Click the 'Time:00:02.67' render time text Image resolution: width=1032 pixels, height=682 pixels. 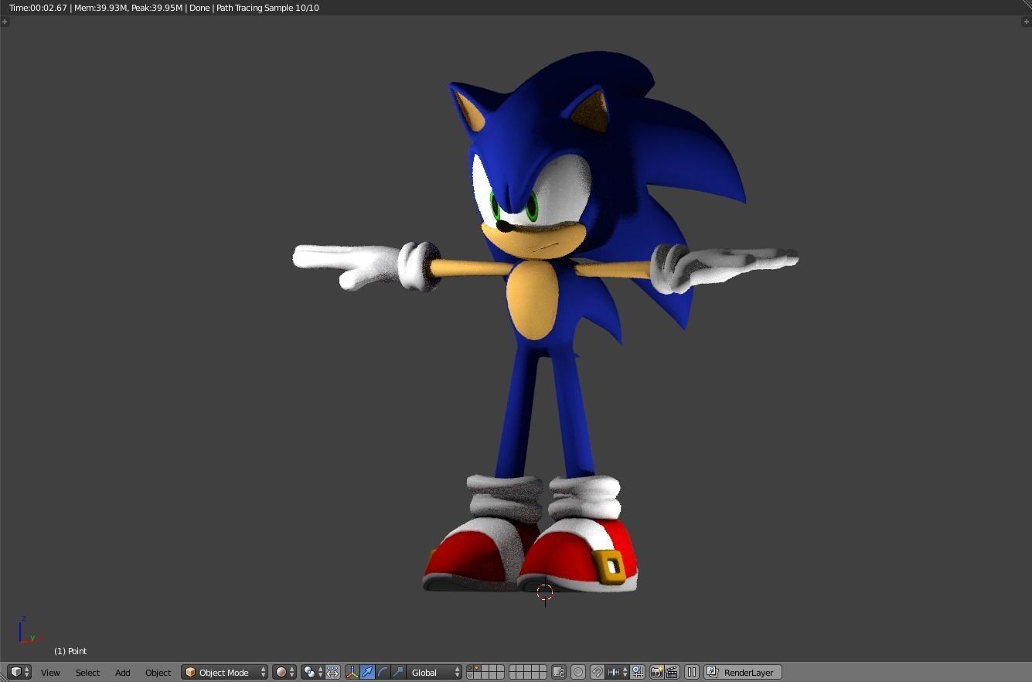coord(38,8)
